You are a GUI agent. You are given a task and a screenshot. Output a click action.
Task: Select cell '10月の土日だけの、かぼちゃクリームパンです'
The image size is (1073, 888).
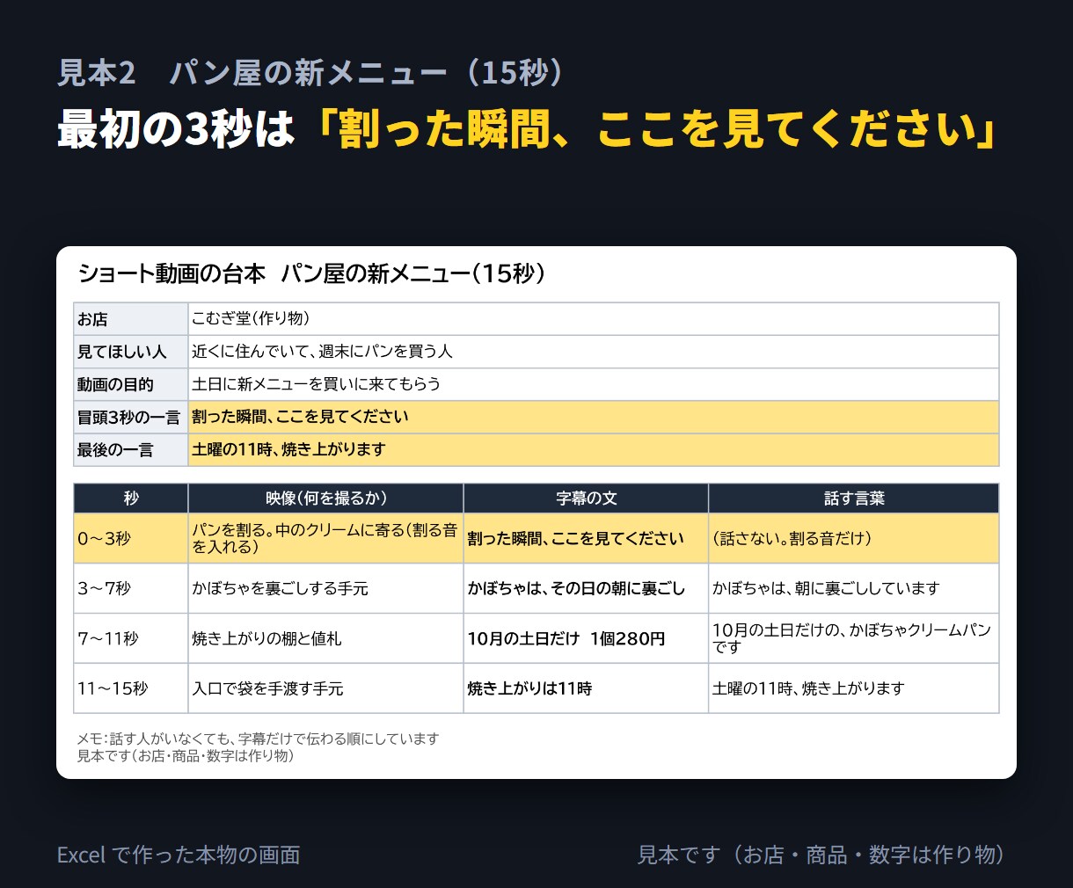(854, 639)
